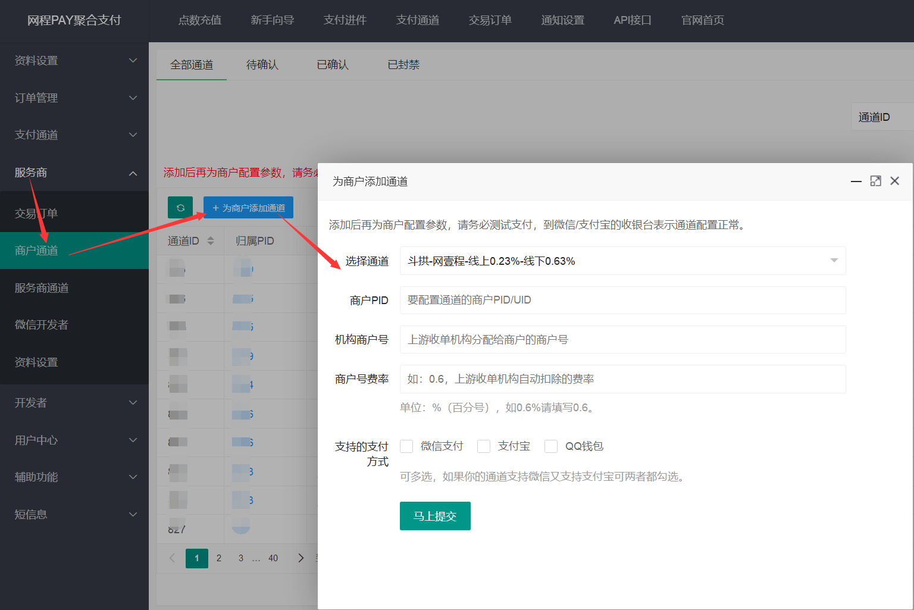This screenshot has width=914, height=610.
Task: Click the green refresh icon button
Action: point(180,208)
